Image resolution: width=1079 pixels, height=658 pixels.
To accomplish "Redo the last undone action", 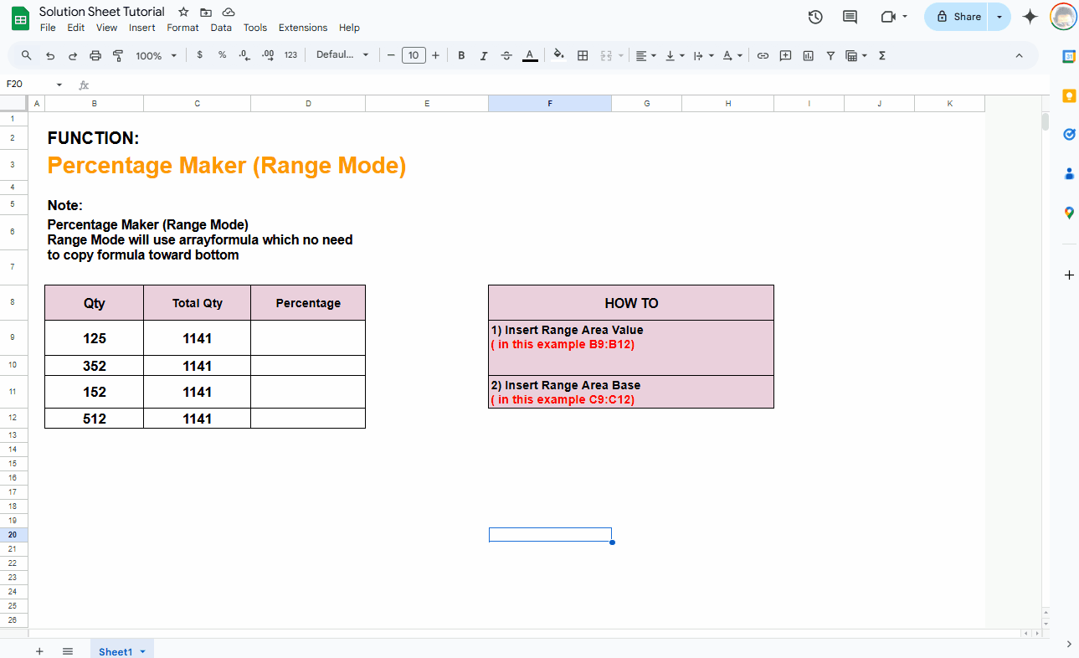I will click(x=73, y=55).
